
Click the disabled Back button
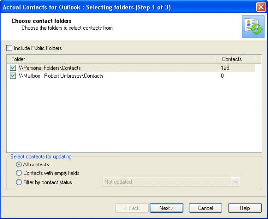[132, 208]
